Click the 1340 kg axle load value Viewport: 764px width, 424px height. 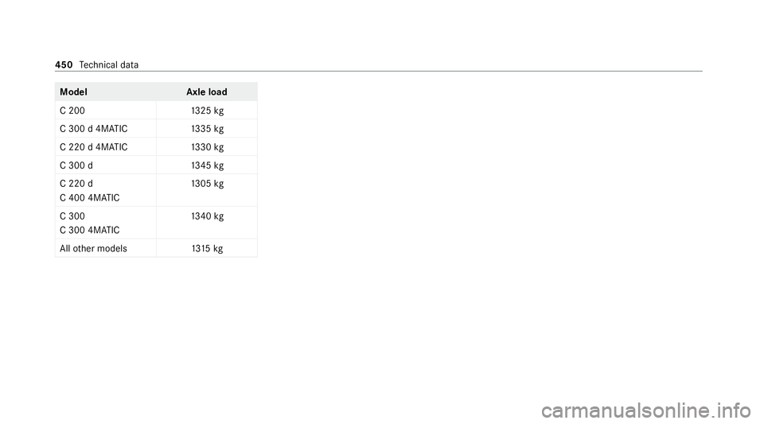click(208, 216)
